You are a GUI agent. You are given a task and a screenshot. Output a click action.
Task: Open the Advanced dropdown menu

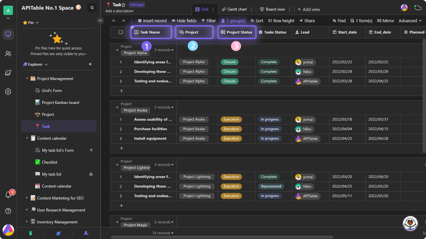(410, 21)
